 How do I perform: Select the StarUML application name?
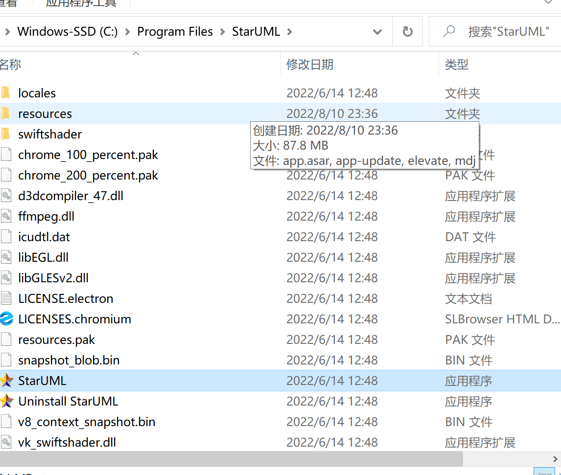pos(42,381)
